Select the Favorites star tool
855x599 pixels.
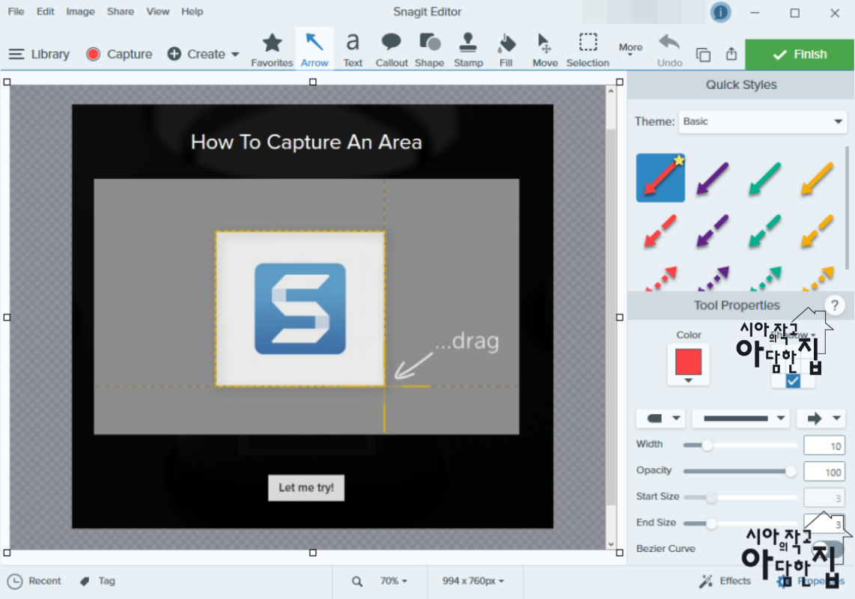click(x=272, y=50)
